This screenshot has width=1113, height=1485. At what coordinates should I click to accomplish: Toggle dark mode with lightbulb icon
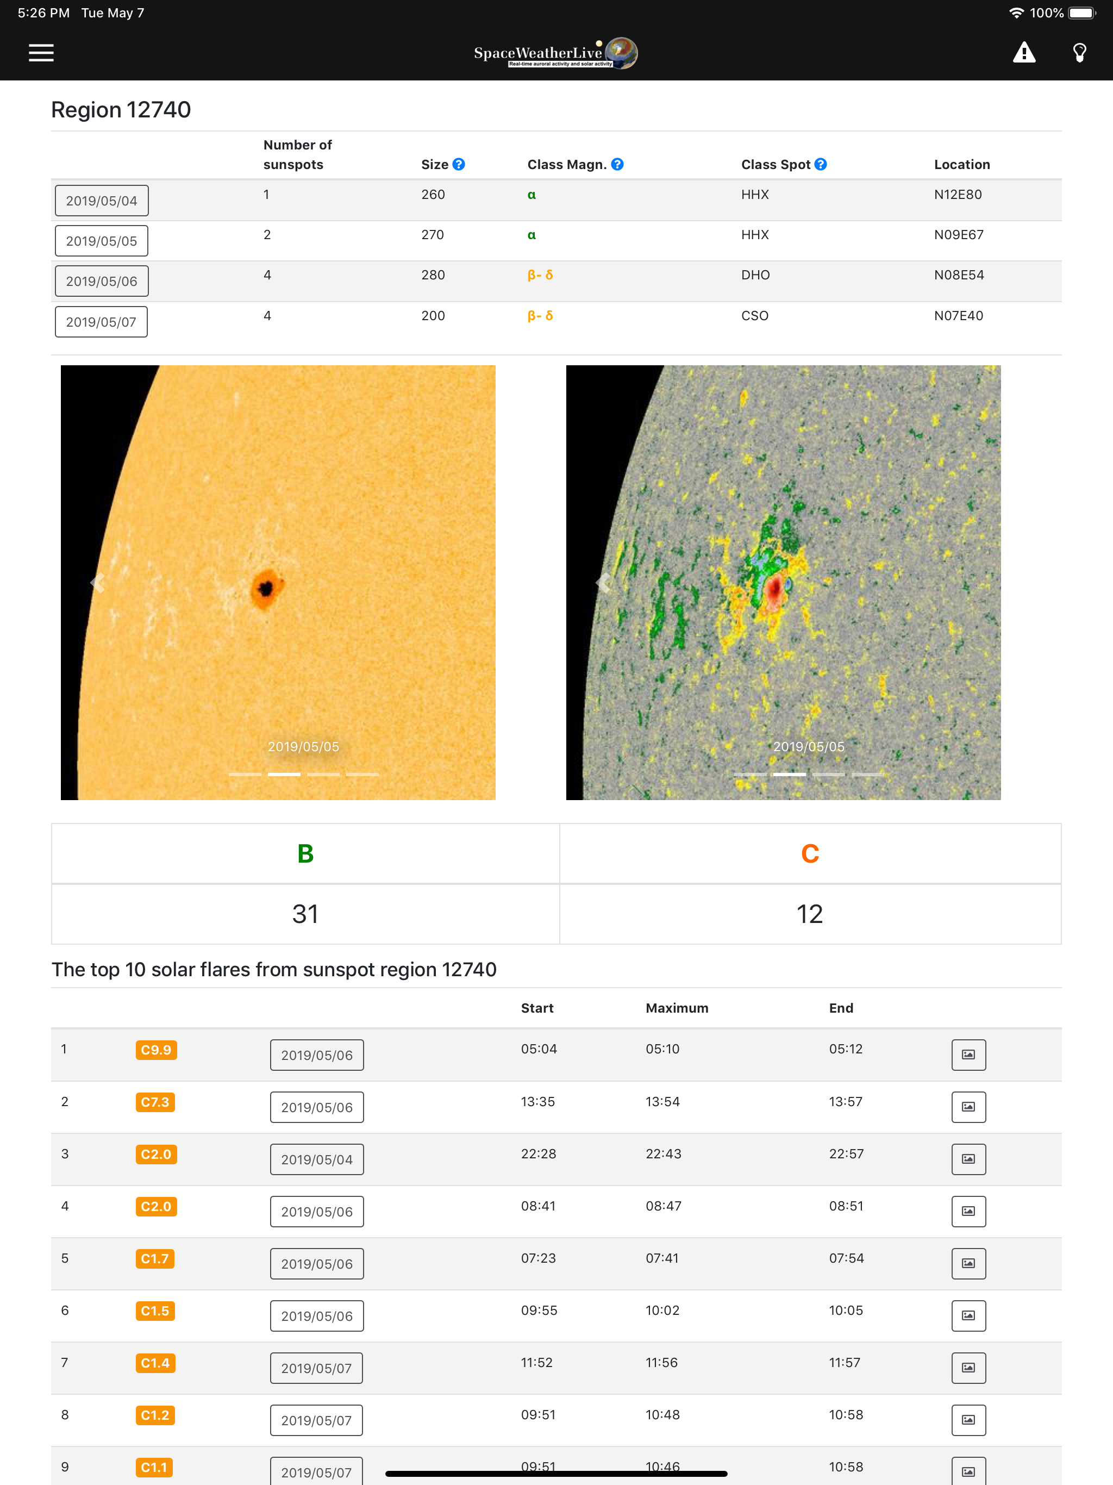coord(1079,52)
